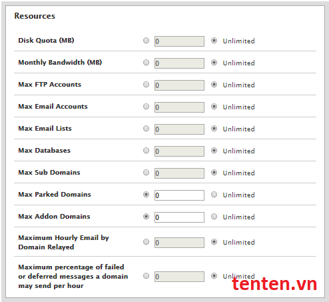Set Max Addon Domains to Unlimited
The image size is (329, 302).
click(214, 217)
